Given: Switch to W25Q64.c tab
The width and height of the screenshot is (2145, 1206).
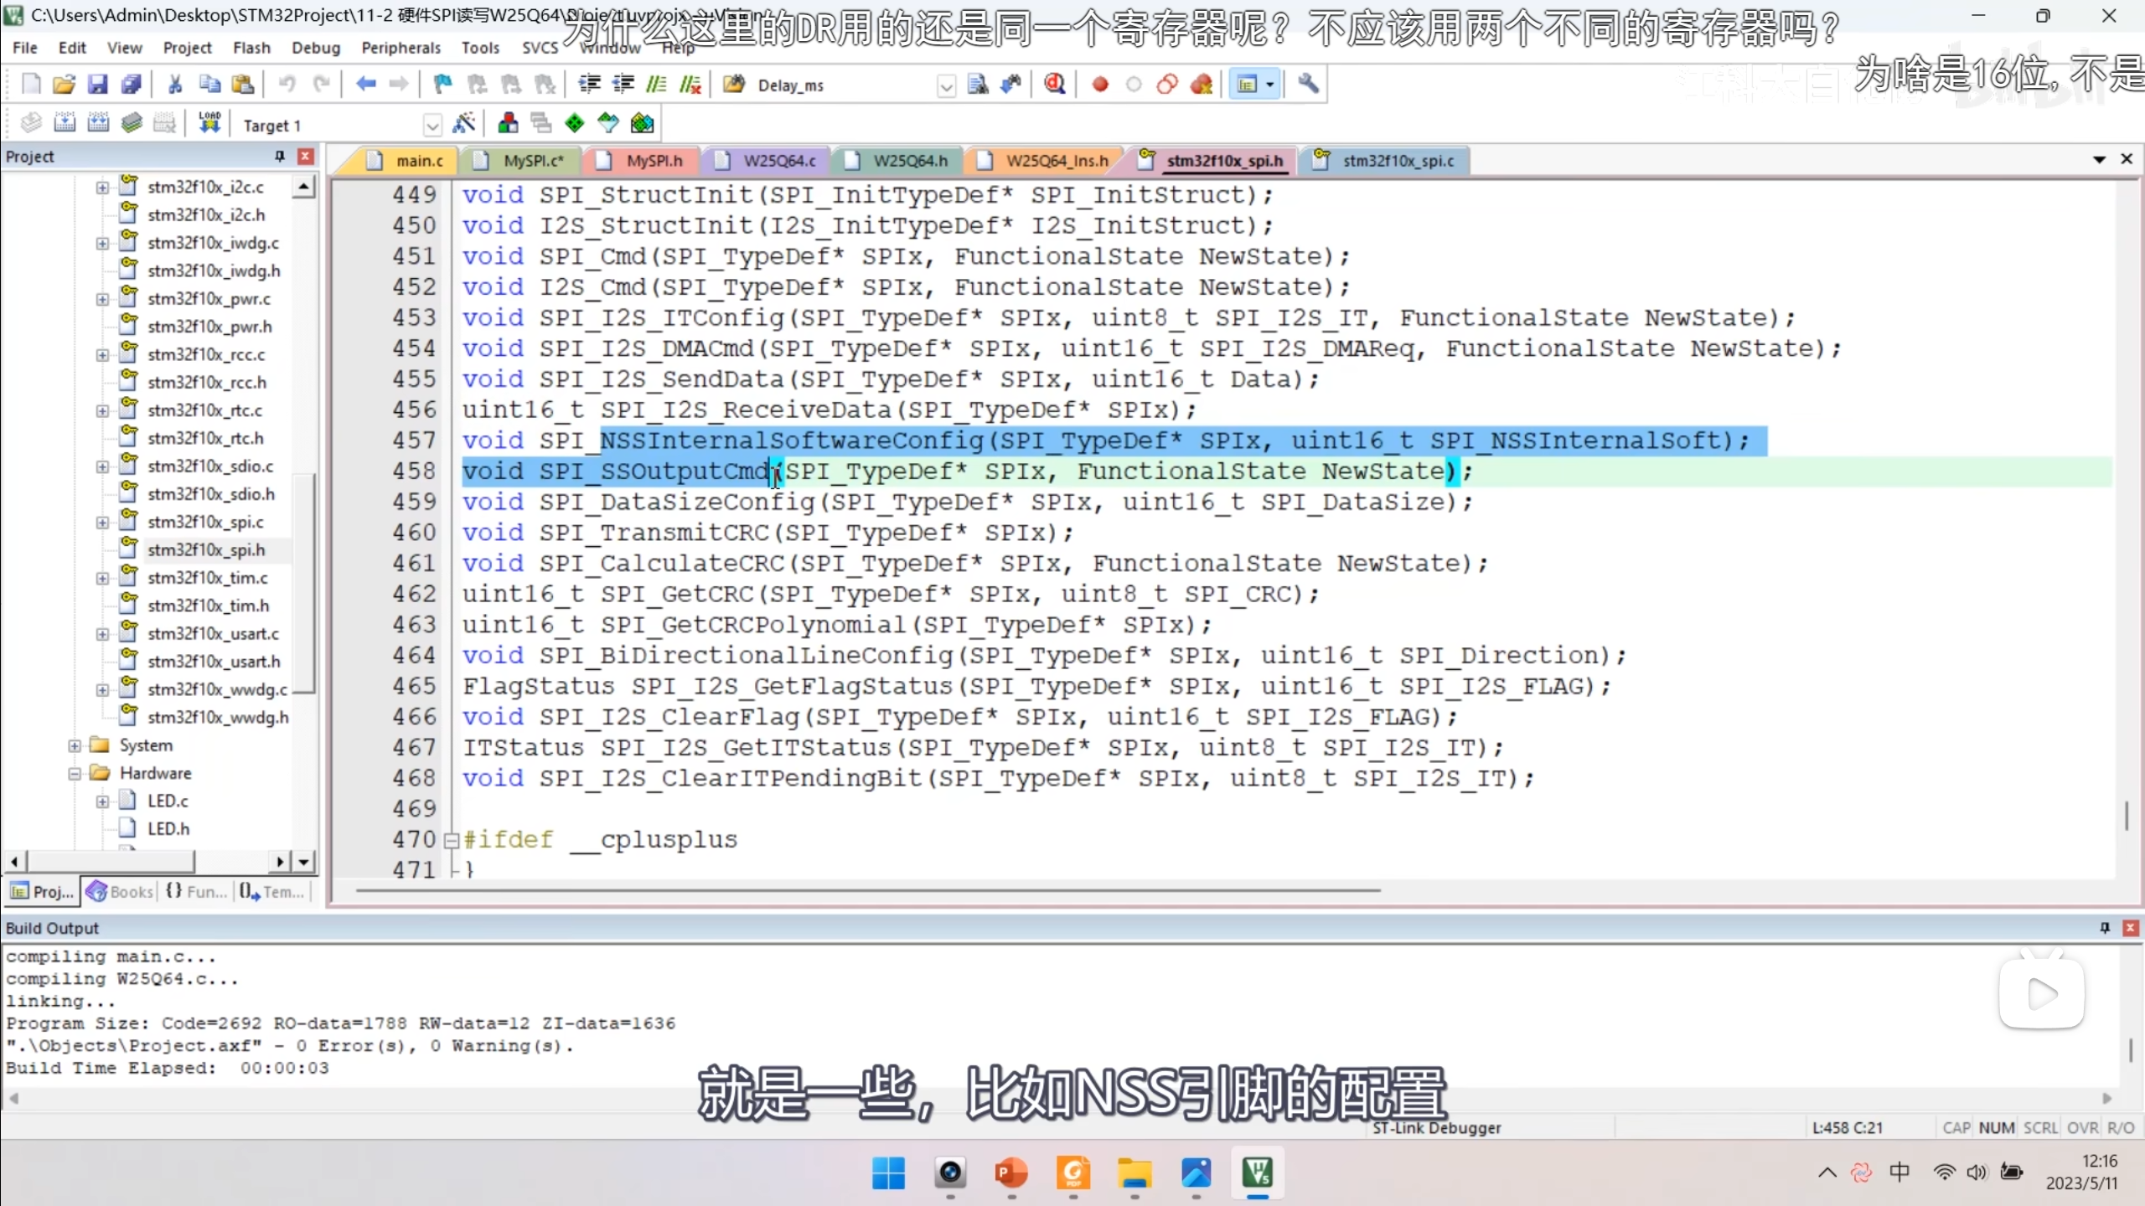Looking at the screenshot, I should (779, 161).
